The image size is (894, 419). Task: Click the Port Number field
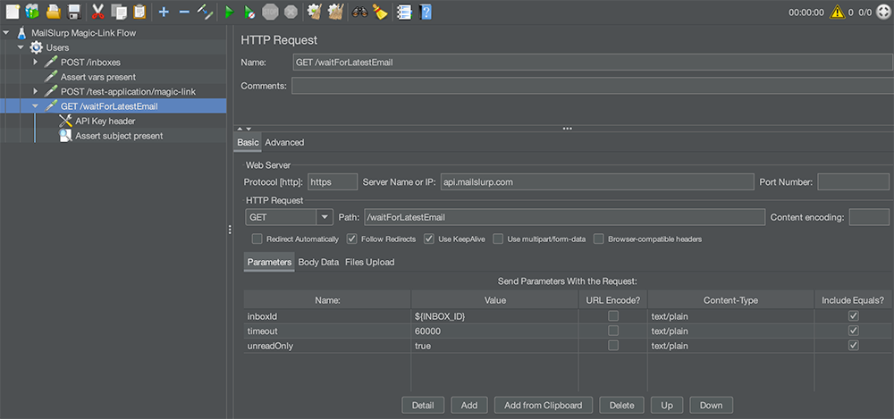point(854,182)
